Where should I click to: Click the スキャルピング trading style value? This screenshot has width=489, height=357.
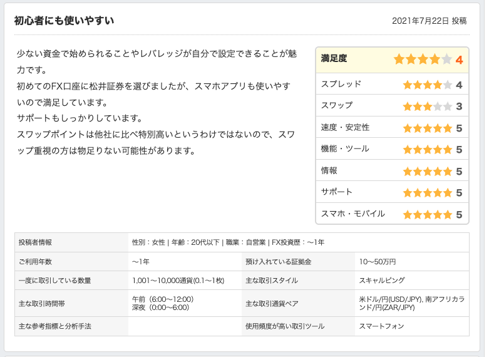[x=382, y=280]
